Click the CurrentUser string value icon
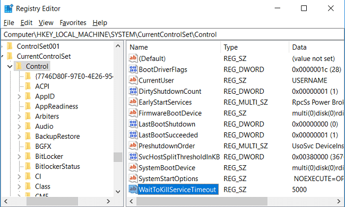This screenshot has height=207, width=345. pos(133,80)
